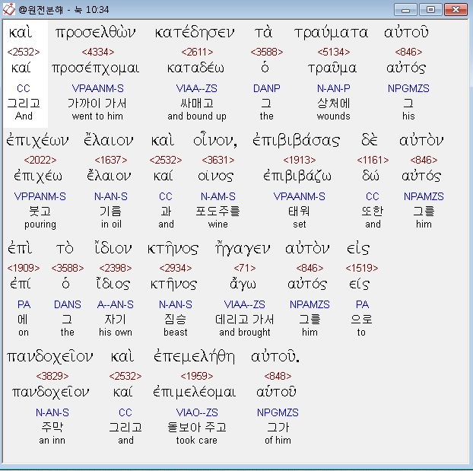Open Strong's number <1913>
This screenshot has width=473, height=471.
(300, 160)
